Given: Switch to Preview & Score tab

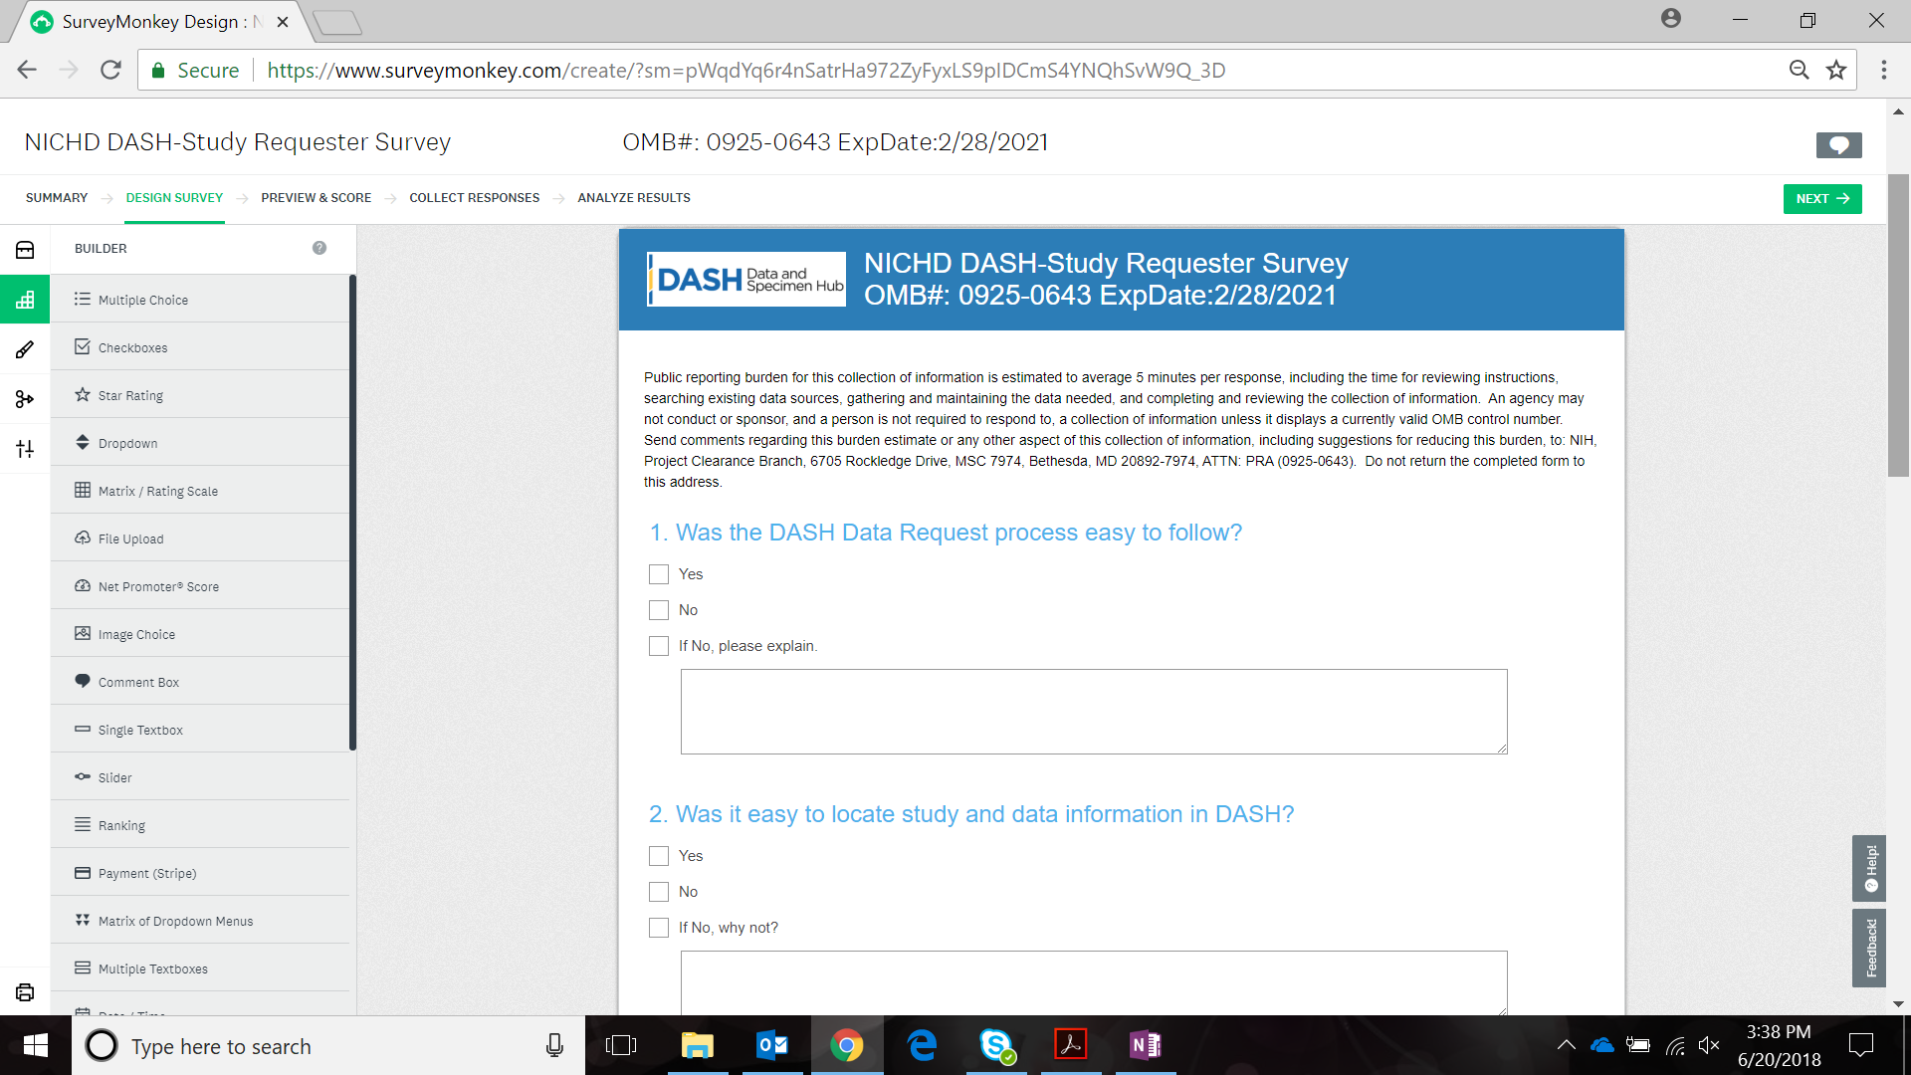Looking at the screenshot, I should click(x=316, y=198).
